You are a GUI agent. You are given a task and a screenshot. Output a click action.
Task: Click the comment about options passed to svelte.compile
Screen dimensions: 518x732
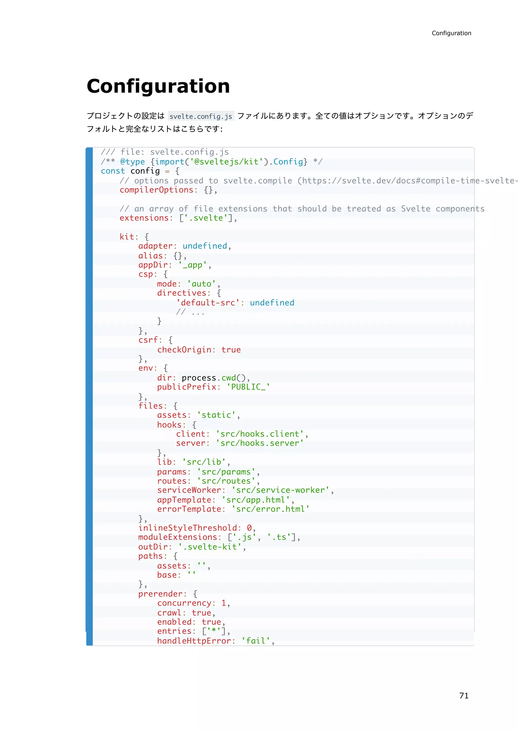318,181
